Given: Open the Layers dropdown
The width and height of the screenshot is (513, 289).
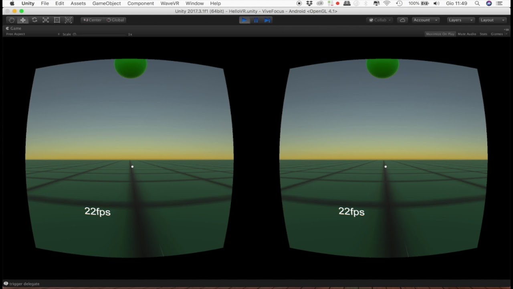Looking at the screenshot, I should pyautogui.click(x=460, y=20).
